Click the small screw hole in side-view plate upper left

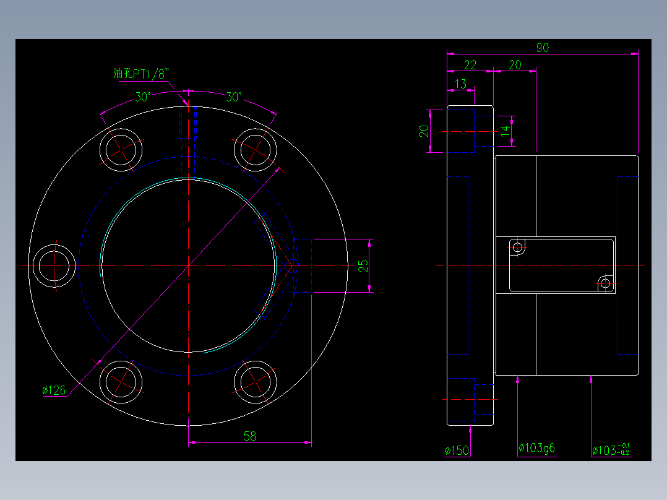(518, 248)
